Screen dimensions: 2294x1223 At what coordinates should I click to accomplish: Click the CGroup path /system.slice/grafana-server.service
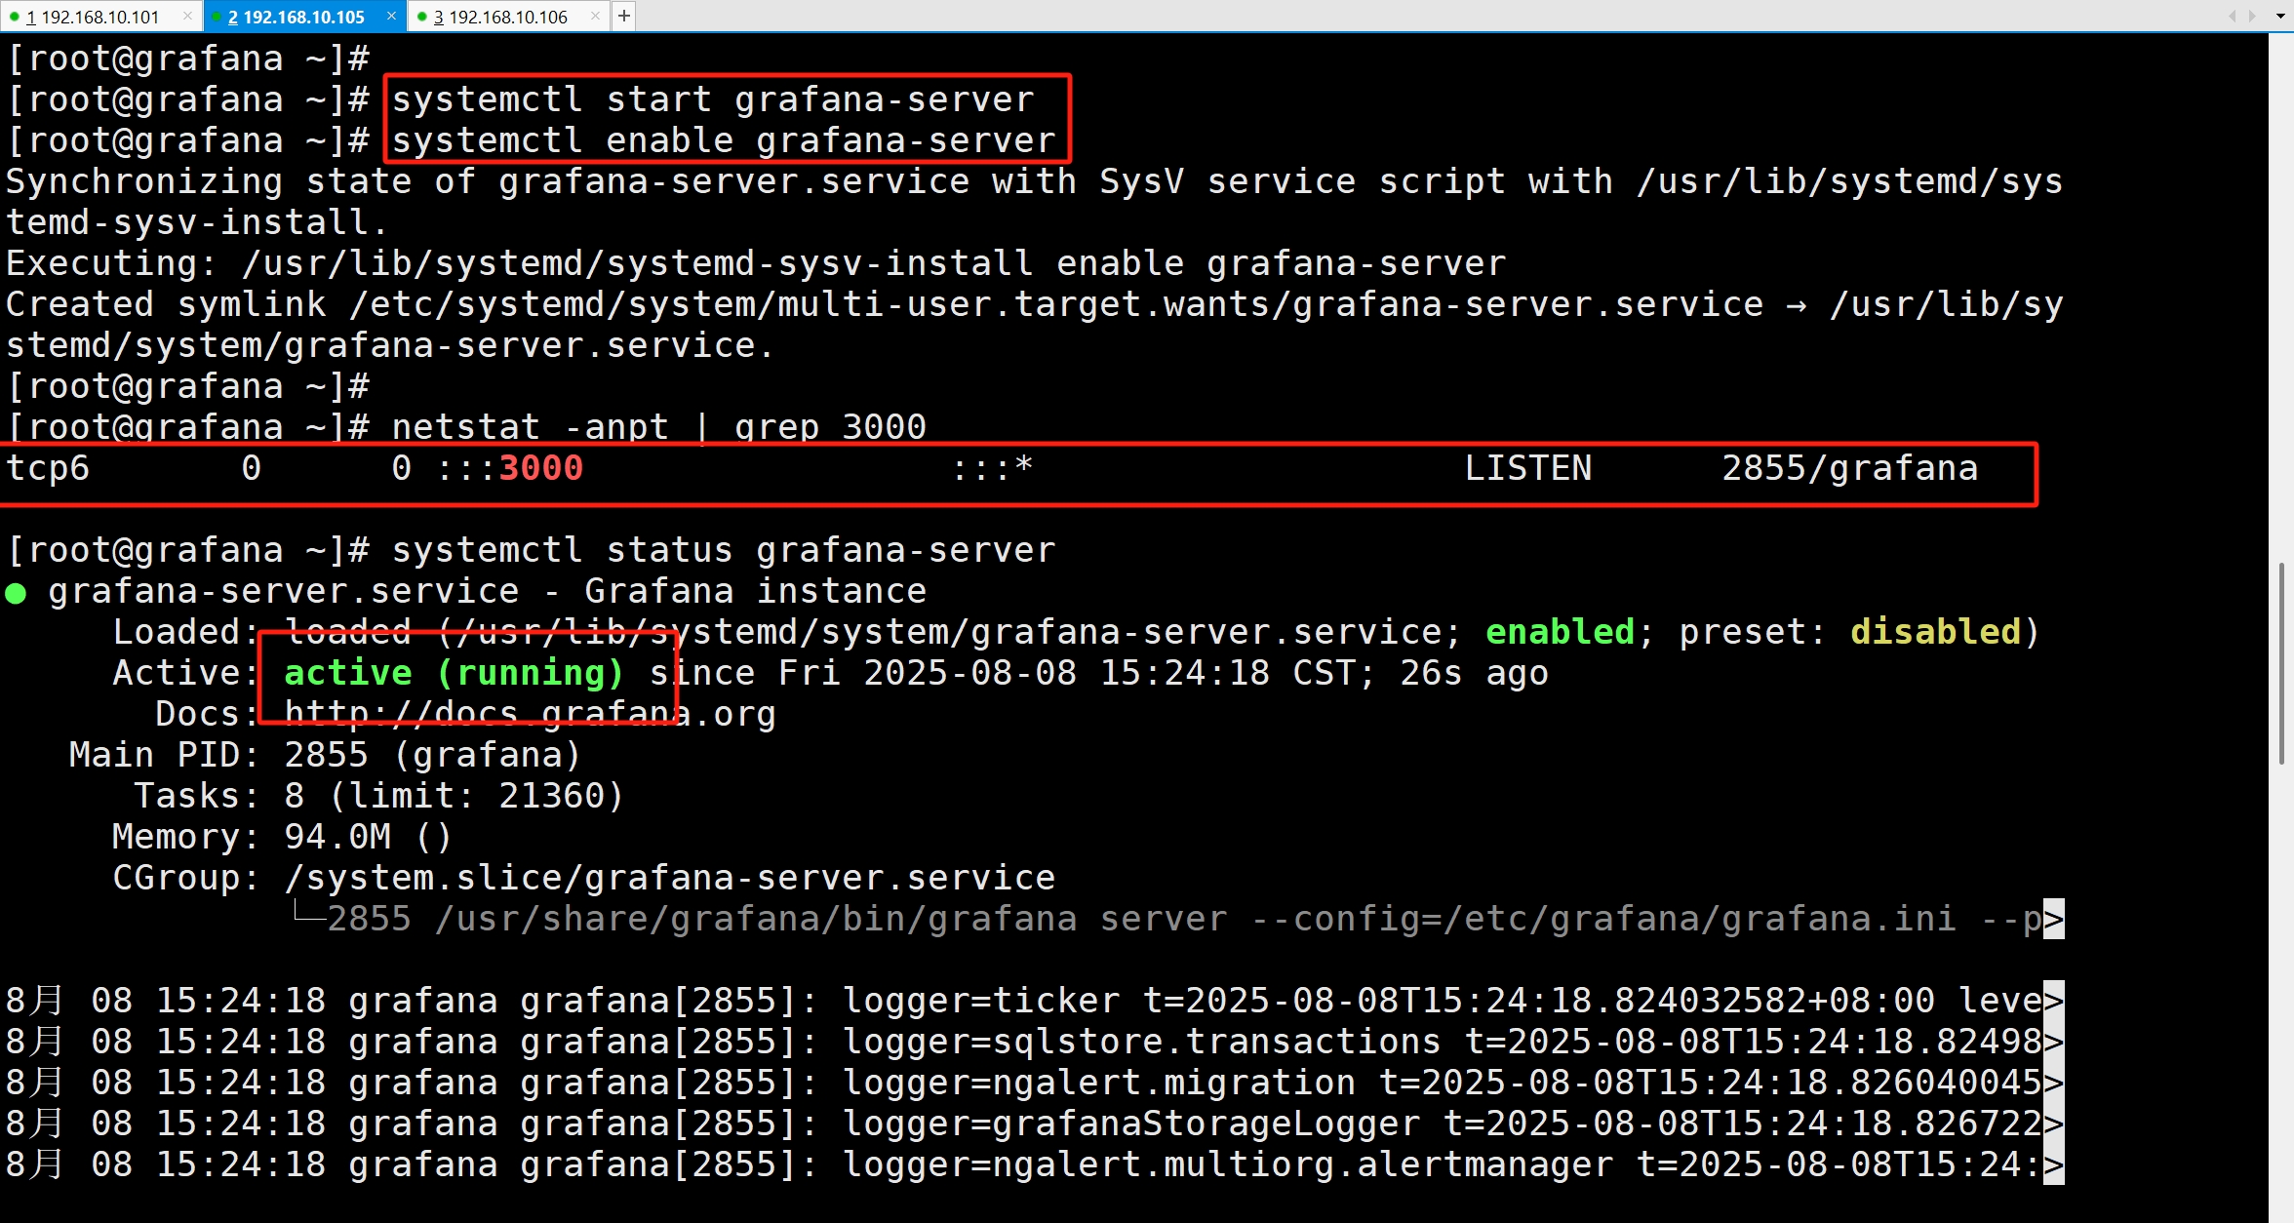coord(670,878)
